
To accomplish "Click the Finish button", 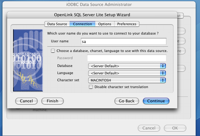I will click(53, 101).
